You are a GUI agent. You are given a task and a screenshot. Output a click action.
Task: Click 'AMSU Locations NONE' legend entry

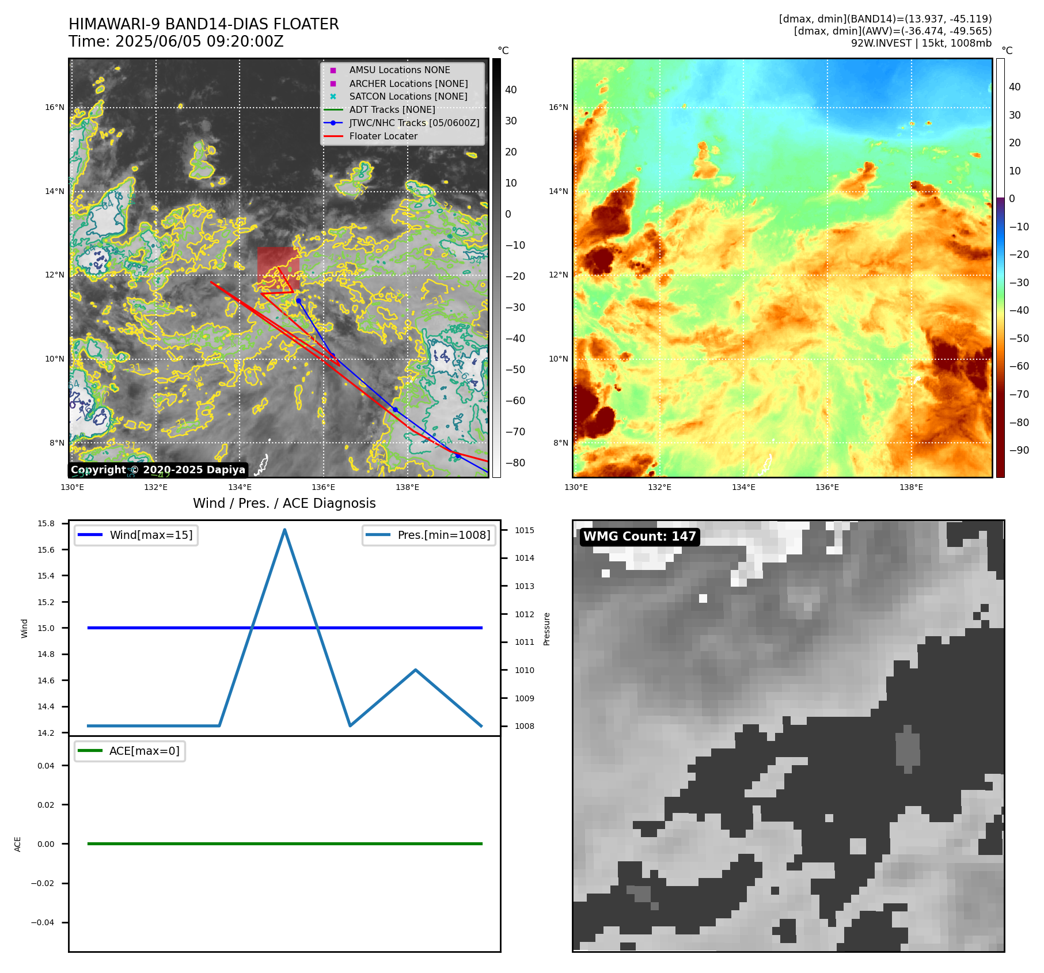[400, 70]
